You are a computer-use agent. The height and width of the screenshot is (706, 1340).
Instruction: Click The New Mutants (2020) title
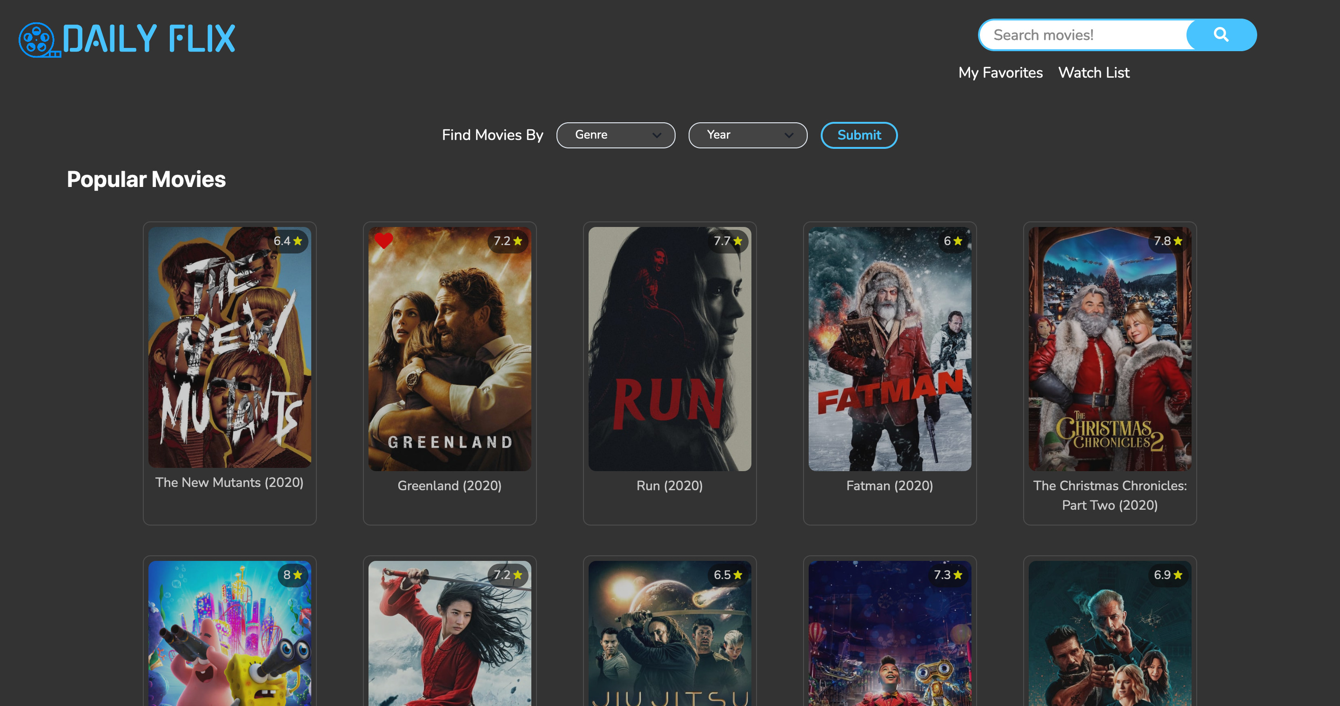pos(229,482)
